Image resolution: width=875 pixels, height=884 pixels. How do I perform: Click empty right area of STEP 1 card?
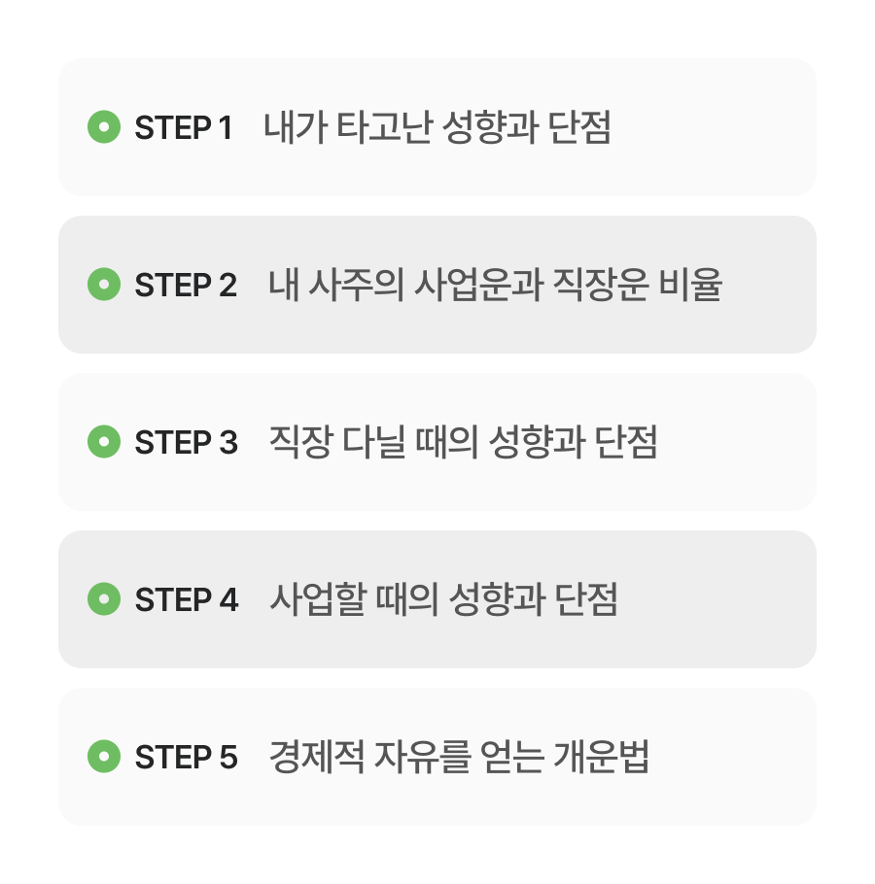pos(714,127)
